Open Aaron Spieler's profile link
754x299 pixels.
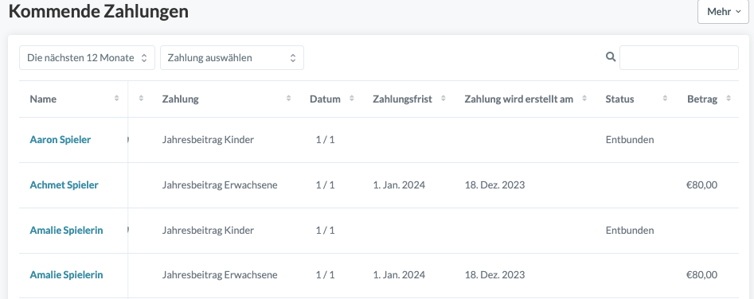(x=60, y=140)
